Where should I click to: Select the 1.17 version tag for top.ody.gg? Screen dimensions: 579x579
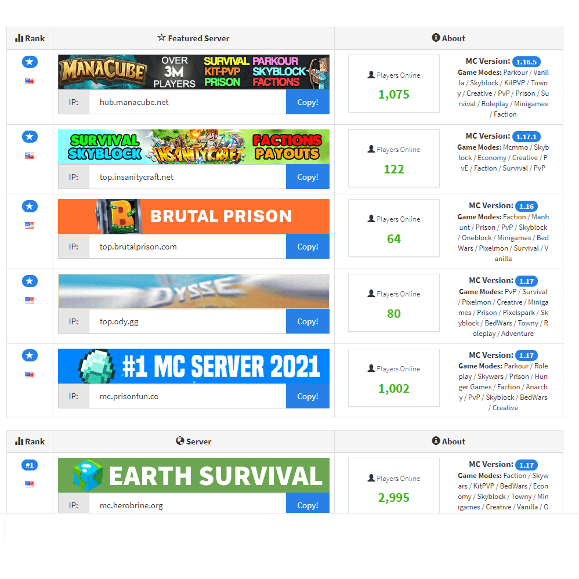point(527,281)
